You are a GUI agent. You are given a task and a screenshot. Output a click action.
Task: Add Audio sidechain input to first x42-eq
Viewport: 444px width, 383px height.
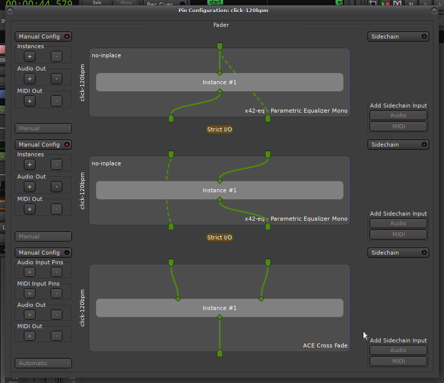coord(398,115)
